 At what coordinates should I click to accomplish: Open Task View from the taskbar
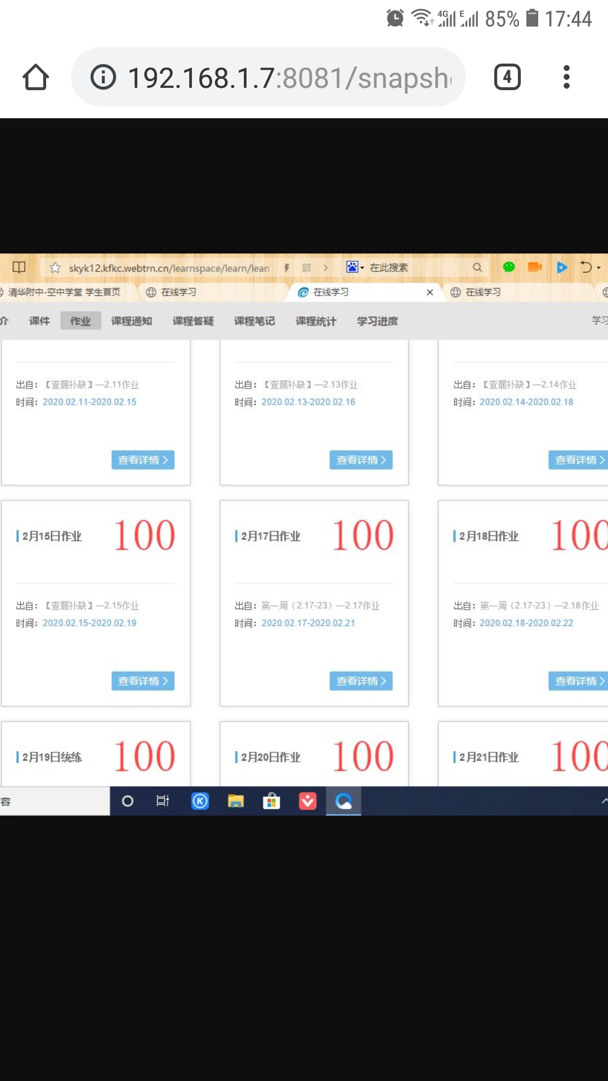163,801
